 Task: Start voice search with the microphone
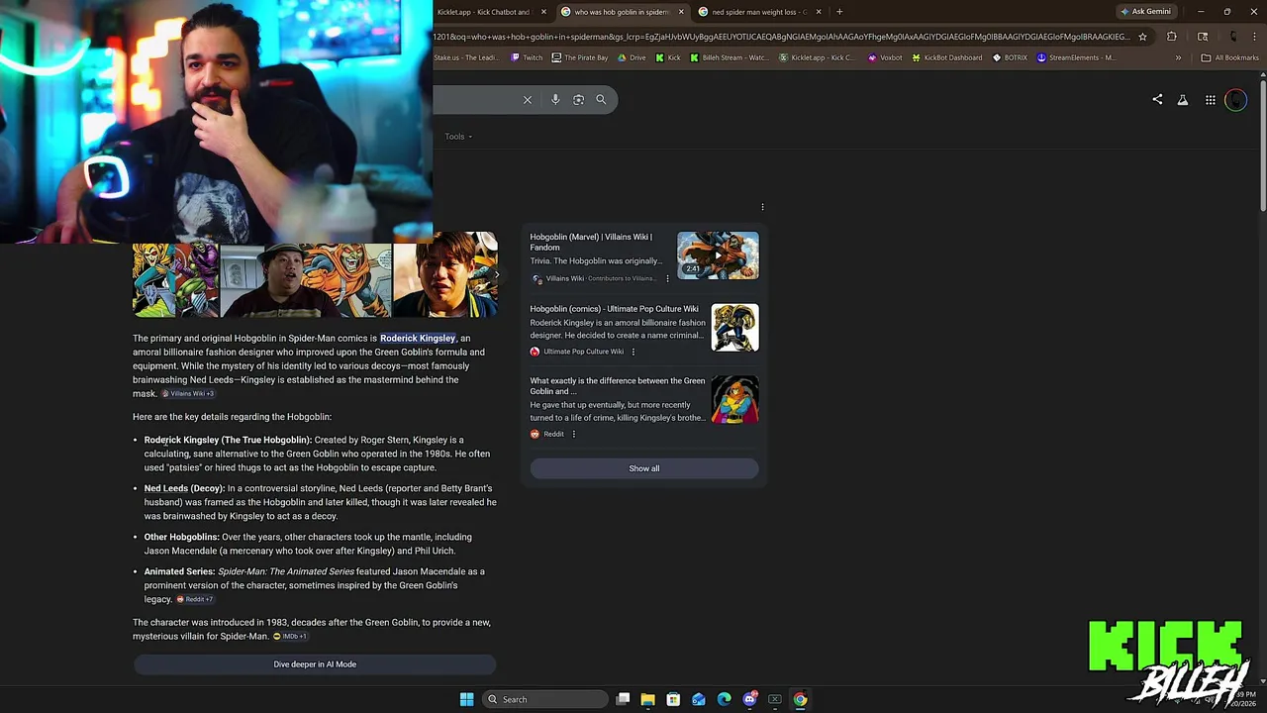555,100
